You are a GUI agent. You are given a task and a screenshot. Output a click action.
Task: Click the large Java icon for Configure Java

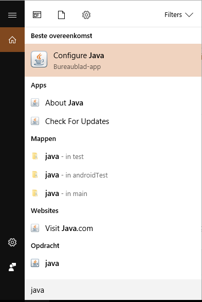click(x=39, y=59)
